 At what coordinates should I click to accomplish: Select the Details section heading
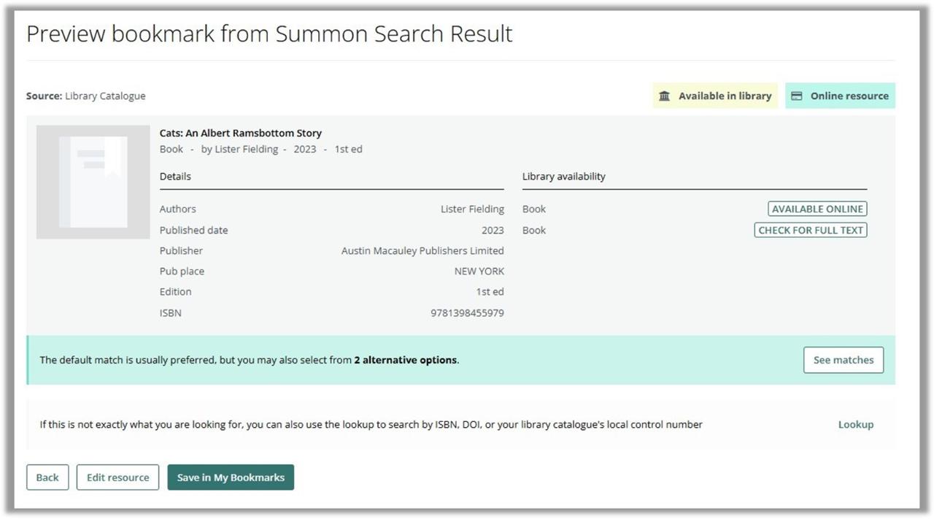(175, 176)
